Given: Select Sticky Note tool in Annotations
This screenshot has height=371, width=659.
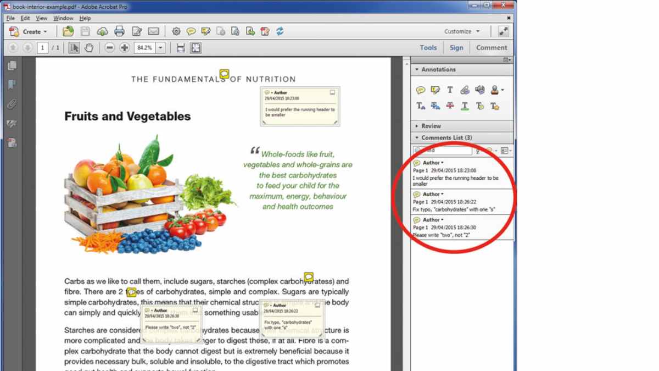Looking at the screenshot, I should click(421, 90).
